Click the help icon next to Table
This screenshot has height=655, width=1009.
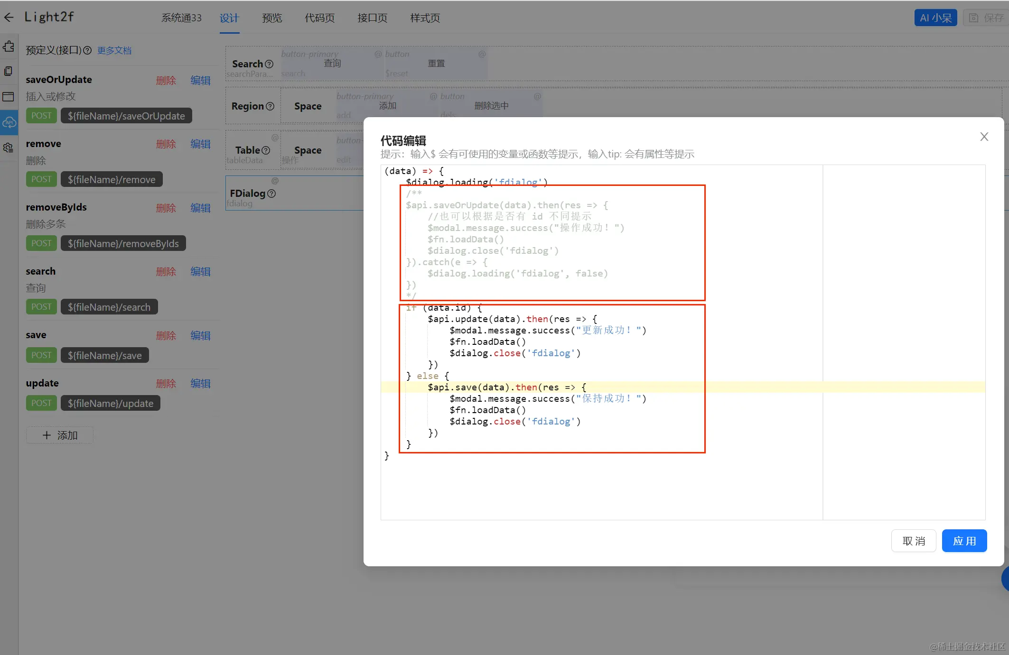tap(266, 150)
